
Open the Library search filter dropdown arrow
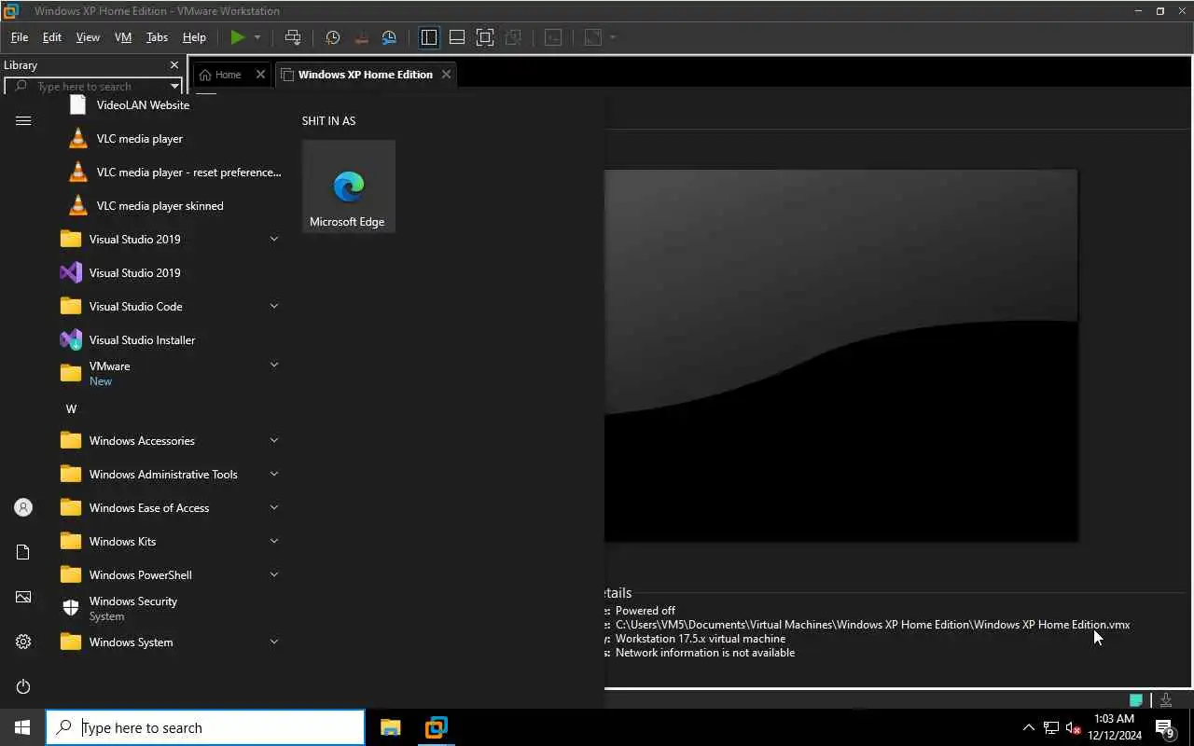click(x=174, y=87)
